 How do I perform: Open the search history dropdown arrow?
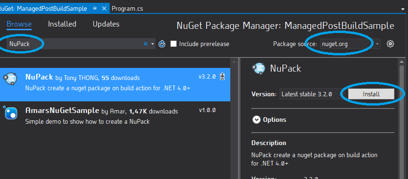click(x=153, y=44)
